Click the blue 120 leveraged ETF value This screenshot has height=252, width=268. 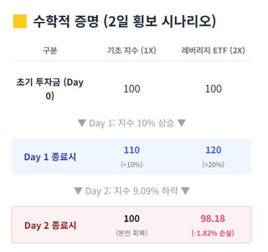tap(213, 150)
